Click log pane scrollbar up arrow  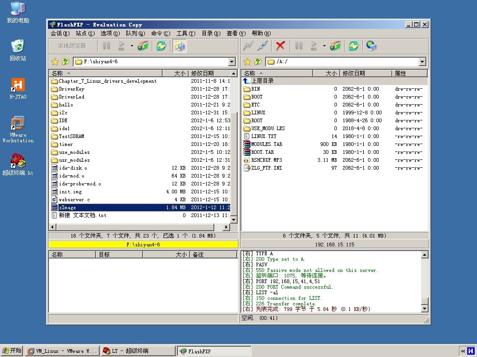(x=425, y=255)
